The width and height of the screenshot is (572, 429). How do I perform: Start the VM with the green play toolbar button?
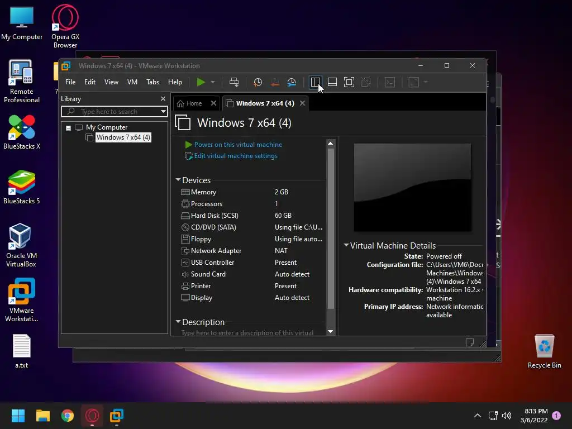201,82
